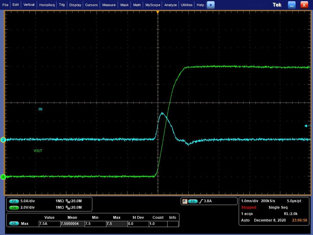Click the A trigger indicator badge
The height and width of the screenshot is (235, 313).
185,201
